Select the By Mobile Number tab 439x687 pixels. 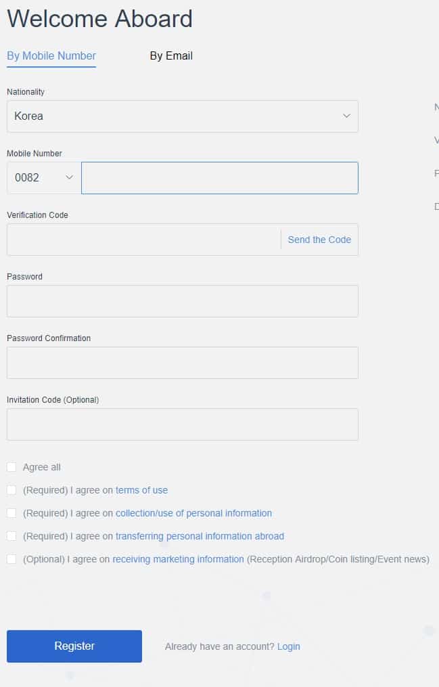pos(51,56)
